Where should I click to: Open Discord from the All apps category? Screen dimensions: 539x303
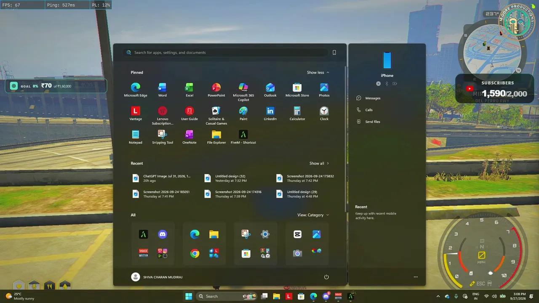pos(163,234)
